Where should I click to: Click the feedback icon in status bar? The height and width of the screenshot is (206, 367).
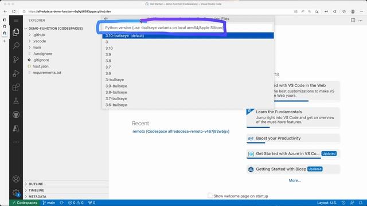tap(352, 203)
